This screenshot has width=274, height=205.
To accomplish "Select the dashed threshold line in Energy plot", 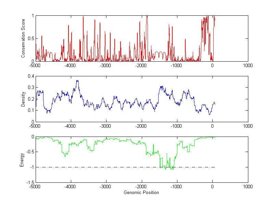I will [x=103, y=167].
